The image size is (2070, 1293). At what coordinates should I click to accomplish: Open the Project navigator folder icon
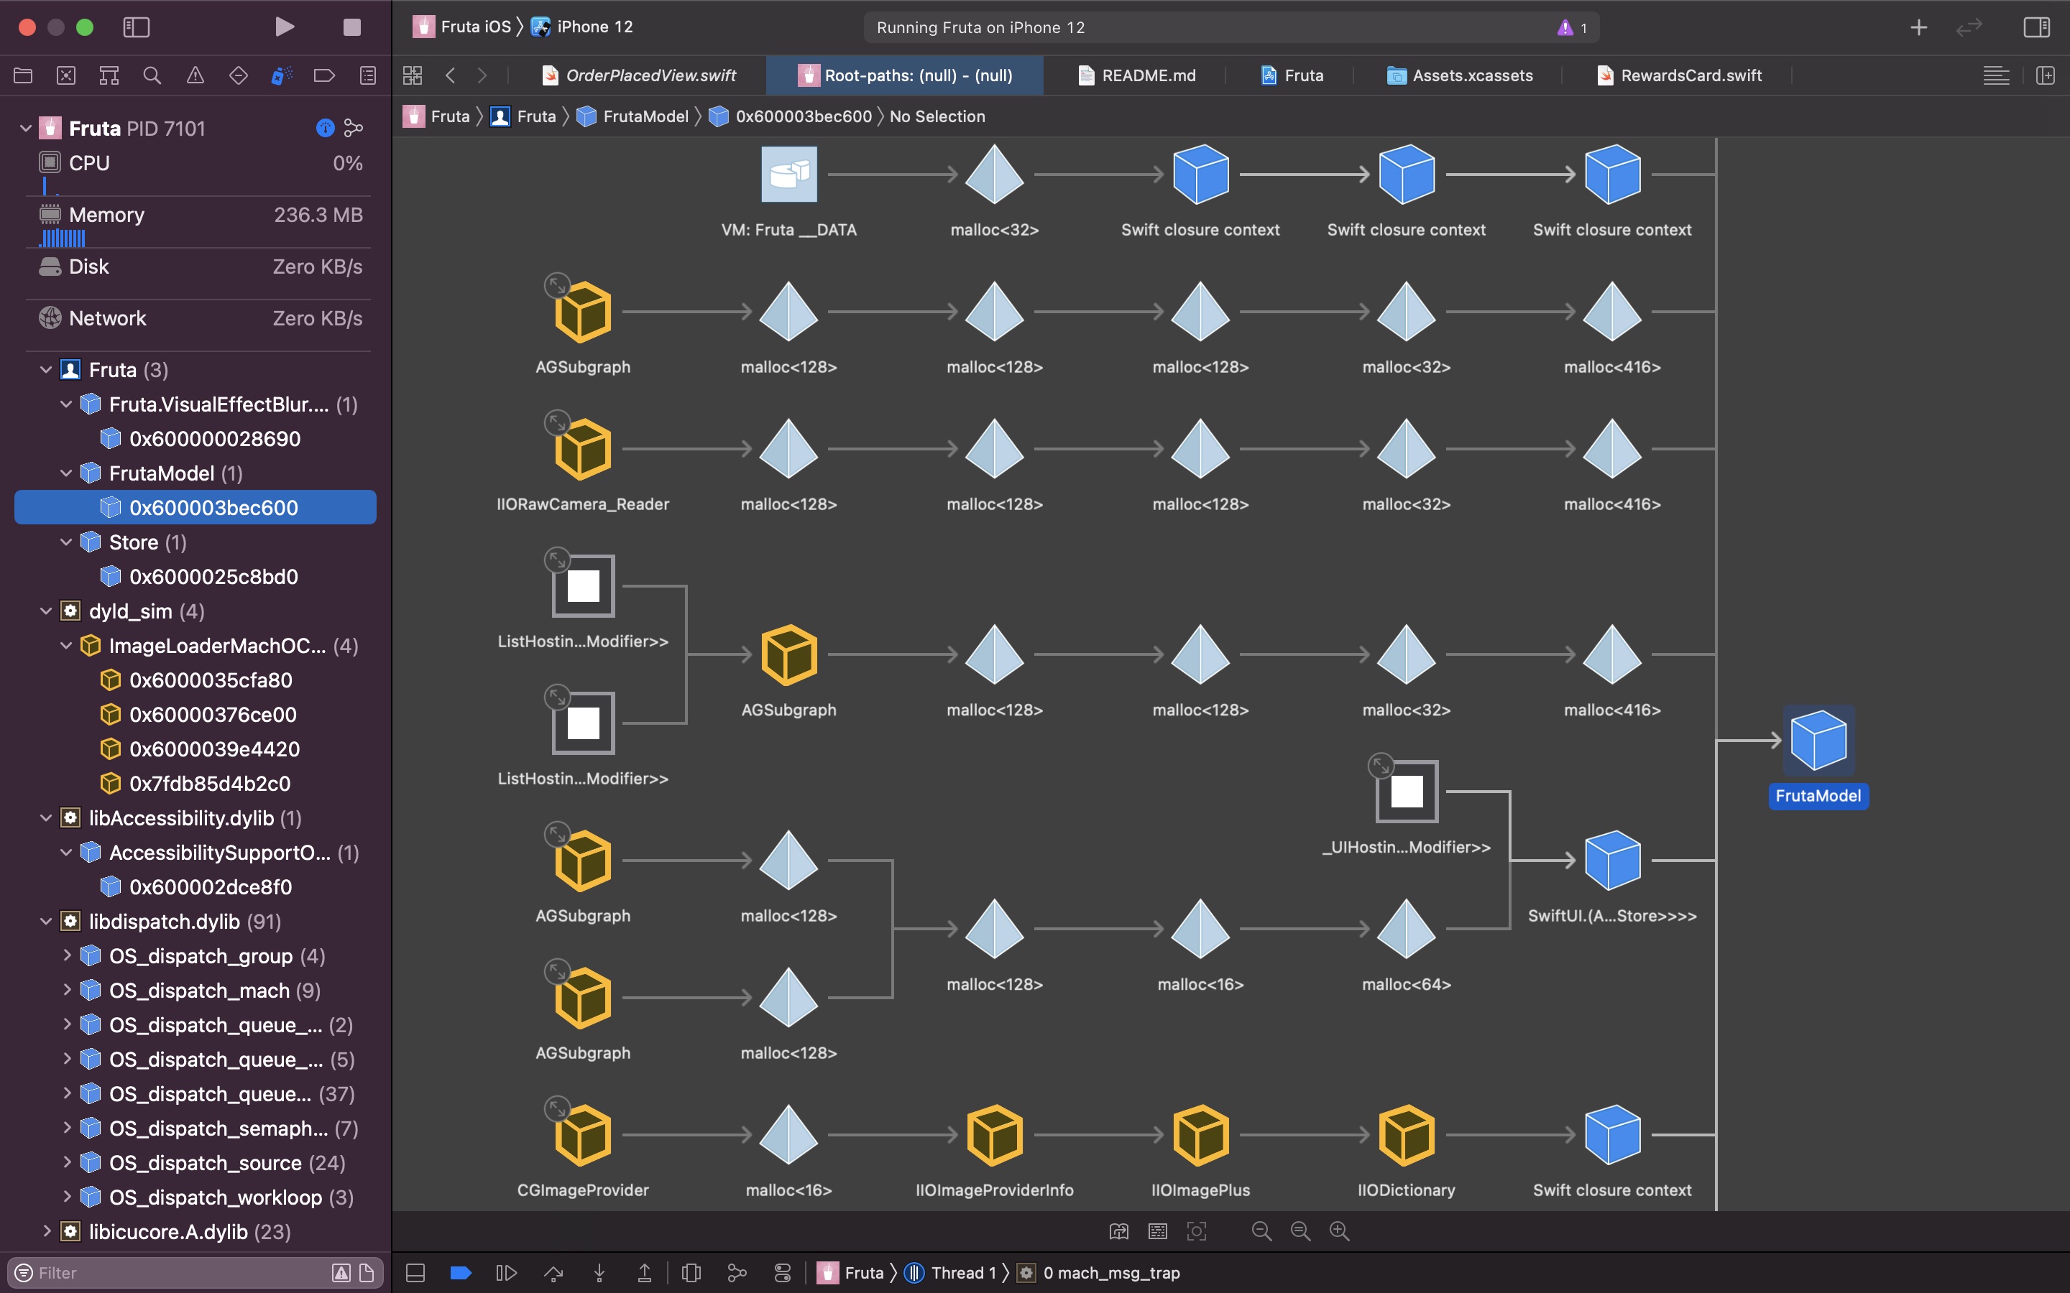[x=23, y=75]
